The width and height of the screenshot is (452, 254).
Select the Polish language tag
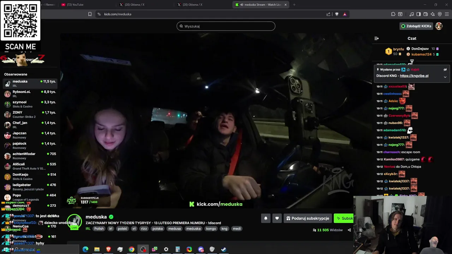[x=99, y=229]
